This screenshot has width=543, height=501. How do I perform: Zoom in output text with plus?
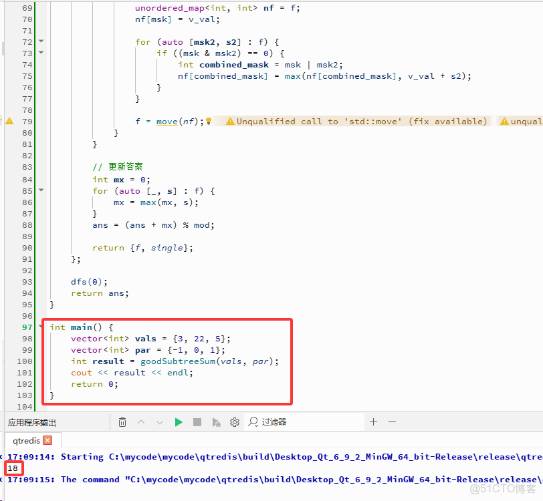coord(373,422)
